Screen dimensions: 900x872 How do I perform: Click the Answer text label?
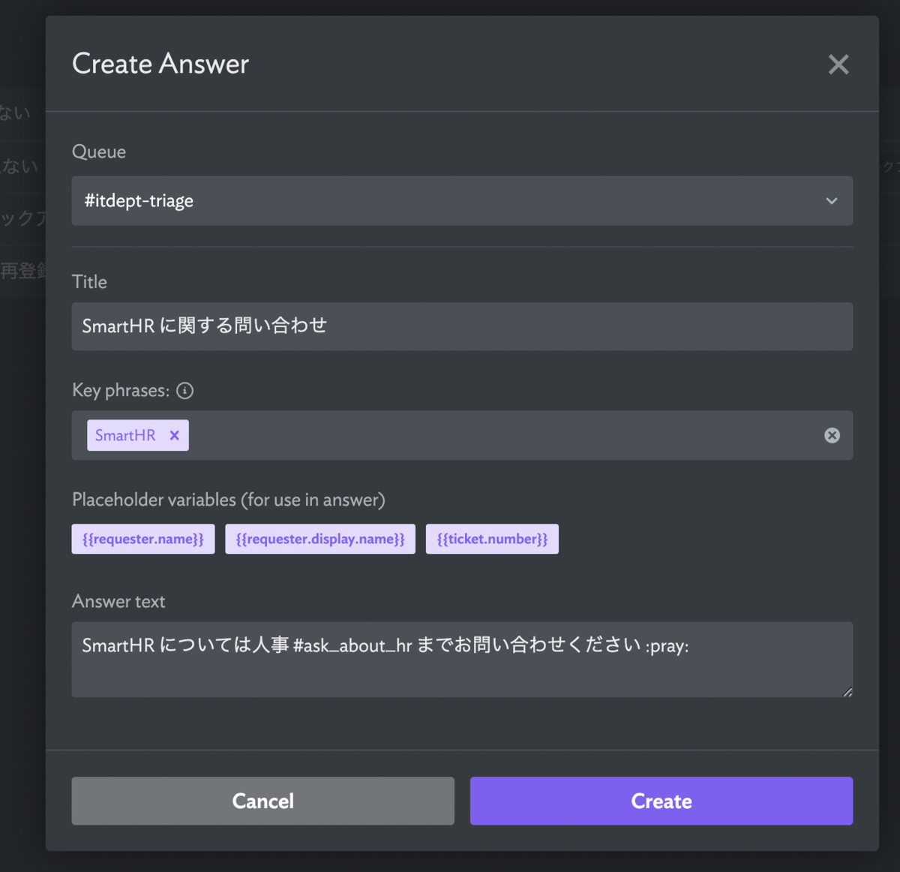click(x=118, y=601)
